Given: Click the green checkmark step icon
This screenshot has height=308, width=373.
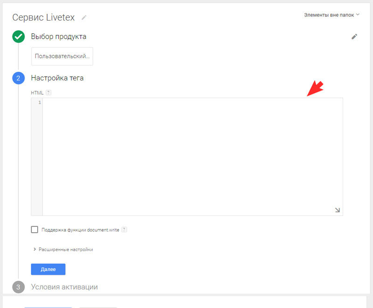Looking at the screenshot, I should (x=18, y=37).
